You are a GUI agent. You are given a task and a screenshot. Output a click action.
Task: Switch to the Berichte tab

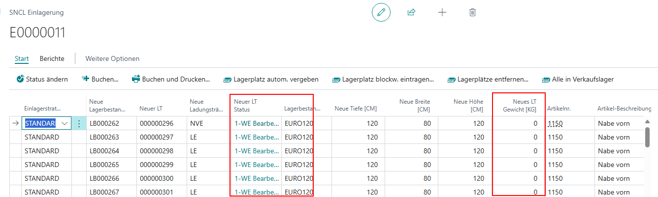(x=52, y=58)
